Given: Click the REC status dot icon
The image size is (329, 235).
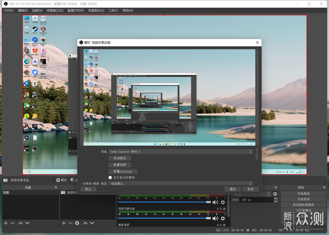Looking at the screenshot, I should 248,230.
